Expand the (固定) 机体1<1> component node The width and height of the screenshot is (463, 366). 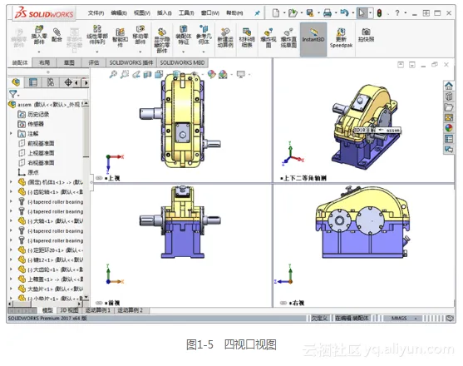coord(11,182)
